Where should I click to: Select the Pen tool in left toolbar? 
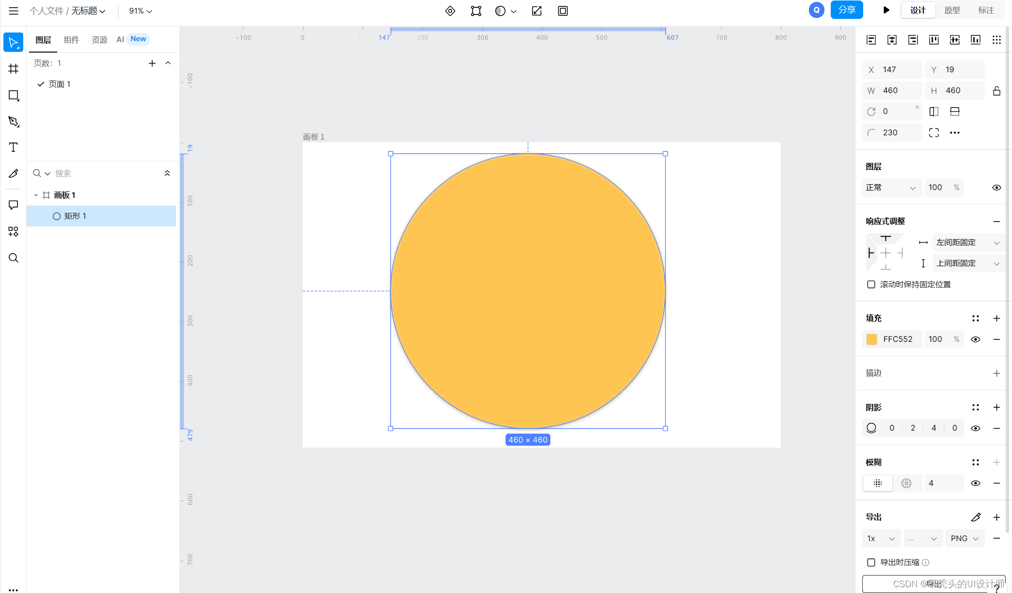(x=14, y=121)
